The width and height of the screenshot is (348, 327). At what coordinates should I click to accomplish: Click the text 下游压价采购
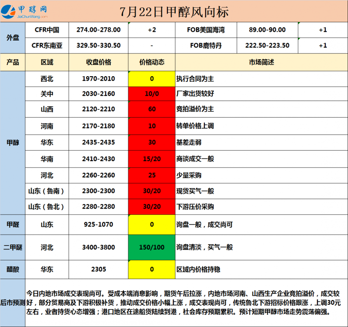coord(195,206)
